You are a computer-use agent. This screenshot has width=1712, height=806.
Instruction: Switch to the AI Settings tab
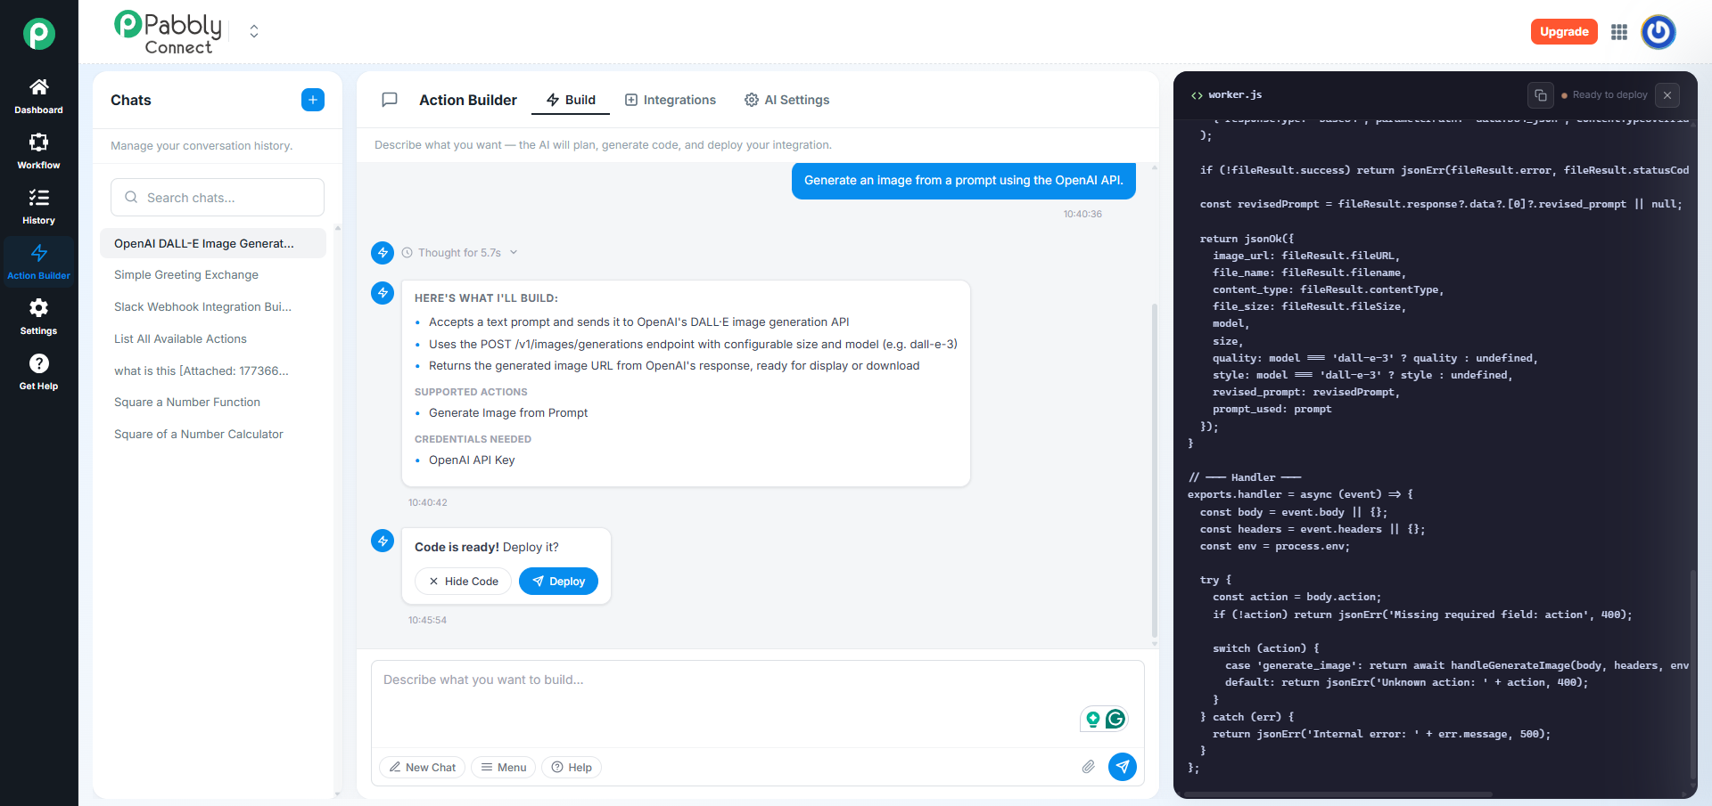(787, 100)
